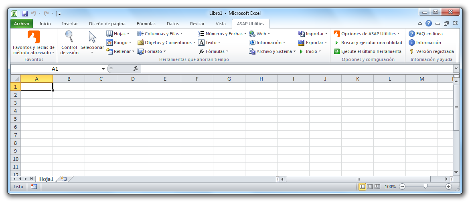Screen dimensions: 472x203
Task: Click the Undo icon
Action: (33, 13)
